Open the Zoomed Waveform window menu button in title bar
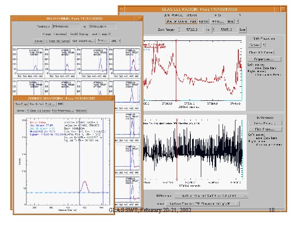The height and width of the screenshot is (225, 300). 16,98
